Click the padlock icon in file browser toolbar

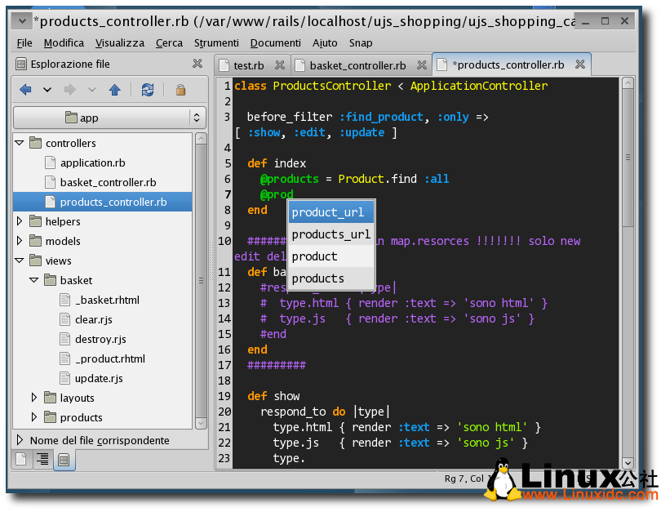coord(180,90)
